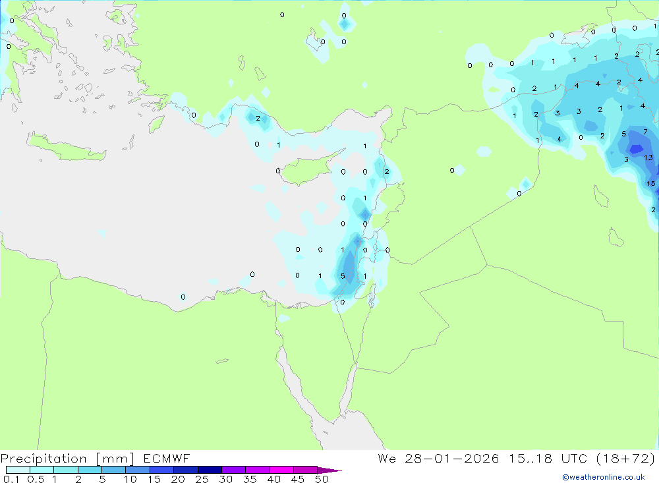Click the legend scale label '40'

(x=273, y=479)
